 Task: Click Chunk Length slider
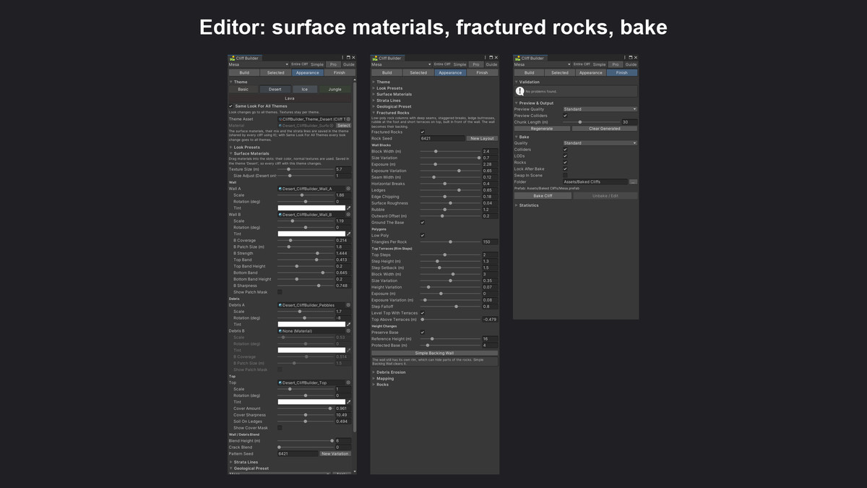591,122
